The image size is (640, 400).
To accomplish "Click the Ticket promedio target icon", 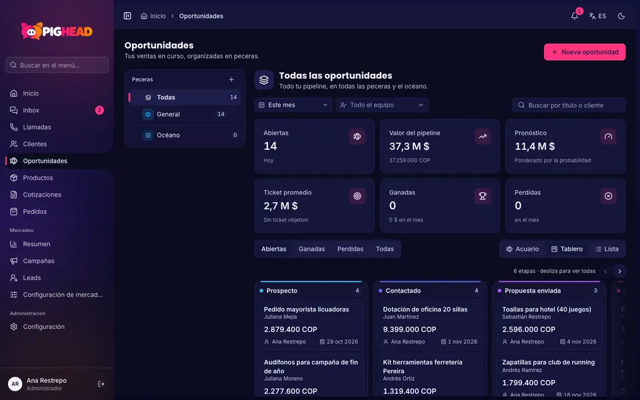I will coord(357,196).
